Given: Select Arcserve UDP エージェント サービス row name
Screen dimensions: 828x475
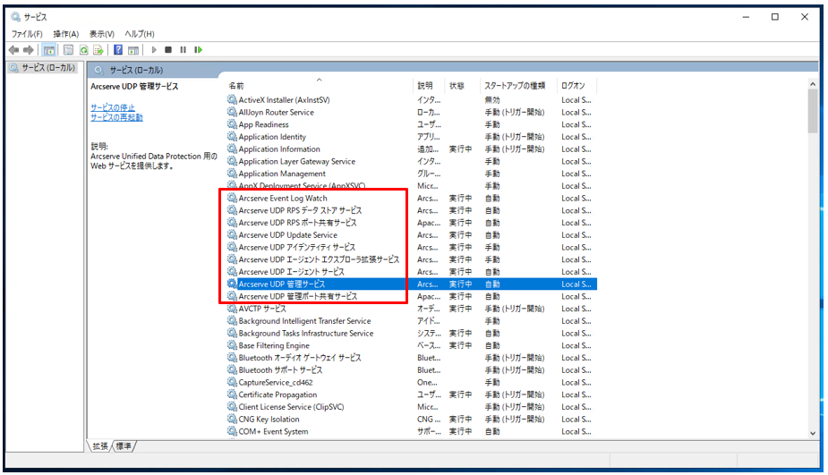Looking at the screenshot, I should click(292, 271).
